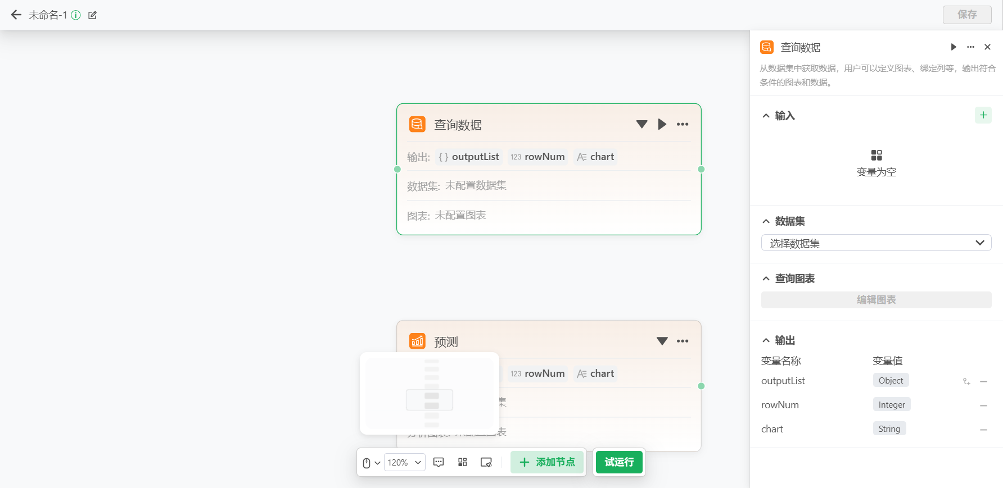
Task: Click the edit name pencil icon
Action: [92, 15]
